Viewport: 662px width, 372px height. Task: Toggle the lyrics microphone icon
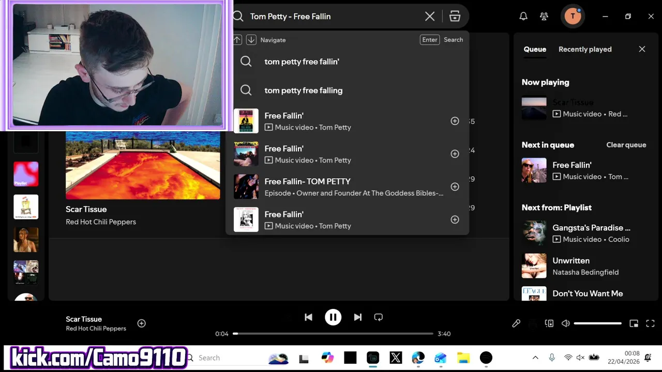pos(516,323)
